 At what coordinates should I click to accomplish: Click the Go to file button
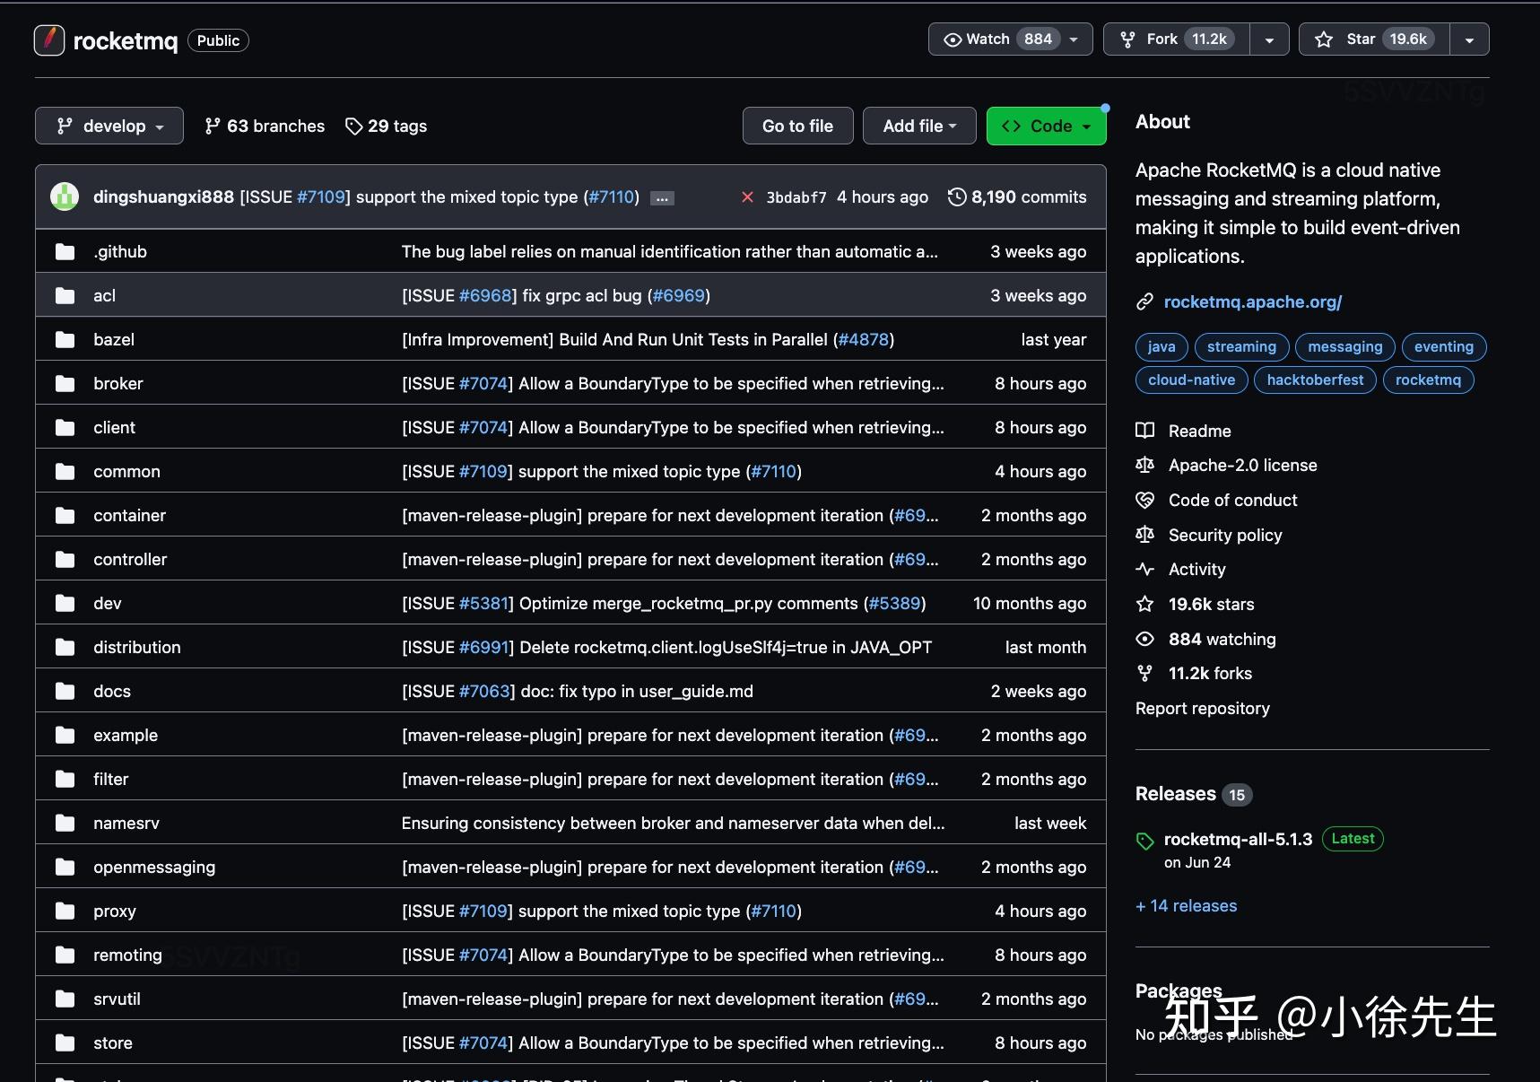pos(797,126)
